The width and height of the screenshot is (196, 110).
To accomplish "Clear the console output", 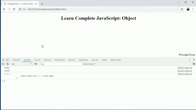I will (x=8, y=64).
